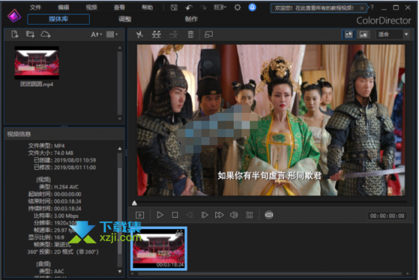This screenshot has width=419, height=280.
Task: Open the 适合 zoom dropdown
Action: pos(393,34)
